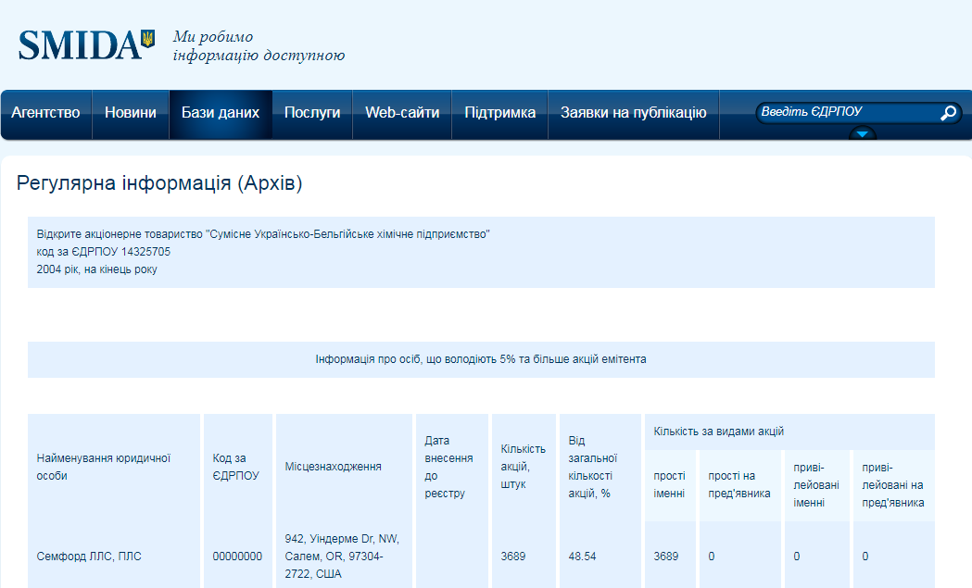Open Заявки на публікацію page

click(633, 113)
